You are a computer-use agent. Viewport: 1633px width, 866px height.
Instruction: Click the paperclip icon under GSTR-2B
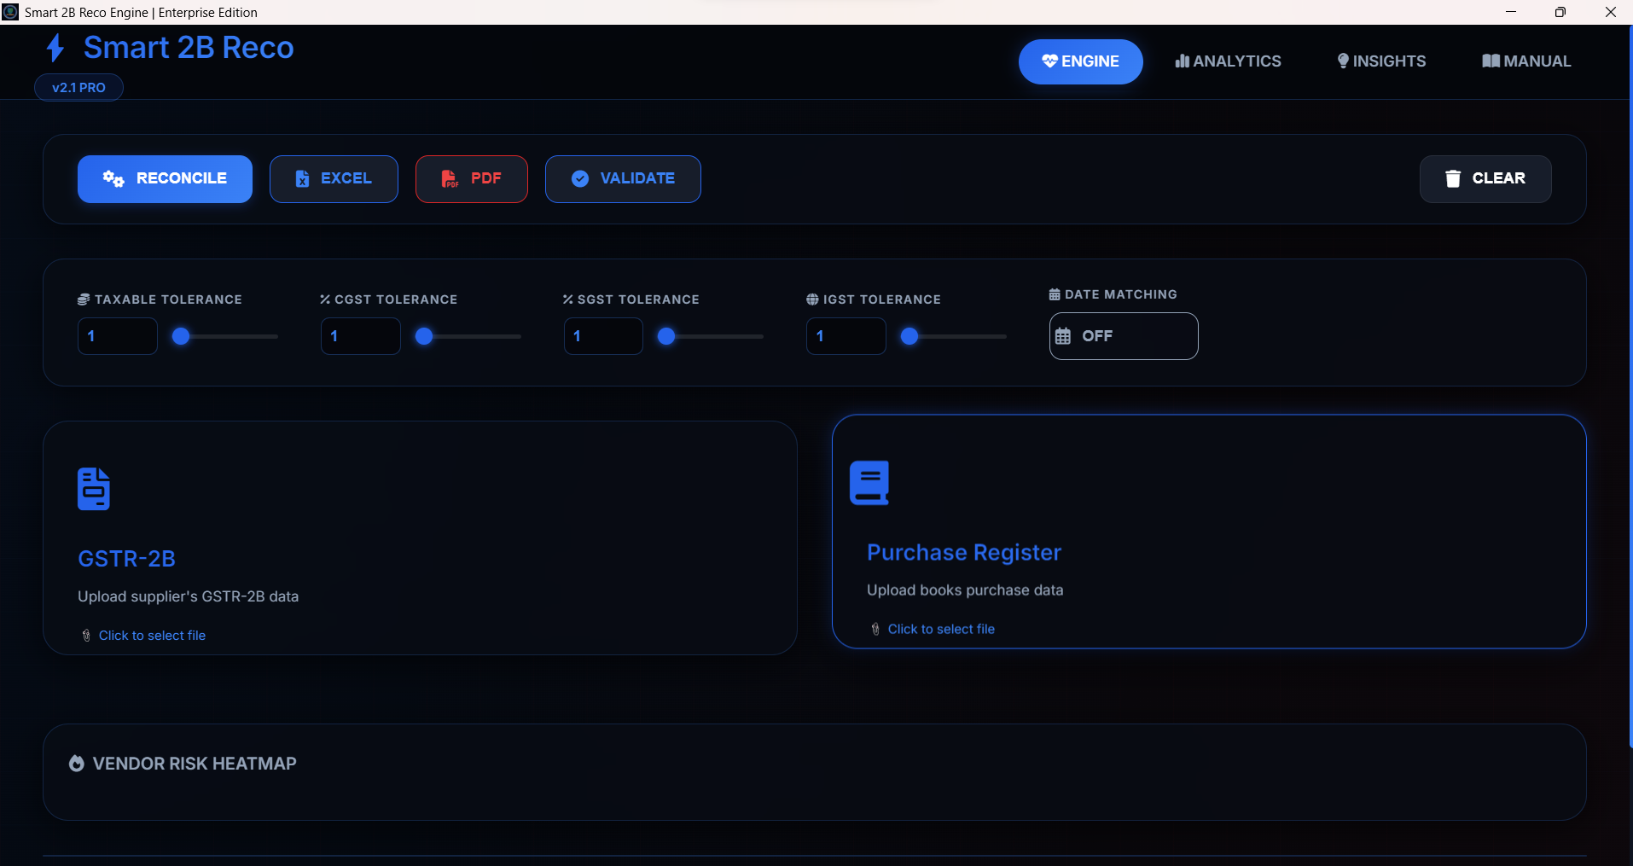(86, 636)
